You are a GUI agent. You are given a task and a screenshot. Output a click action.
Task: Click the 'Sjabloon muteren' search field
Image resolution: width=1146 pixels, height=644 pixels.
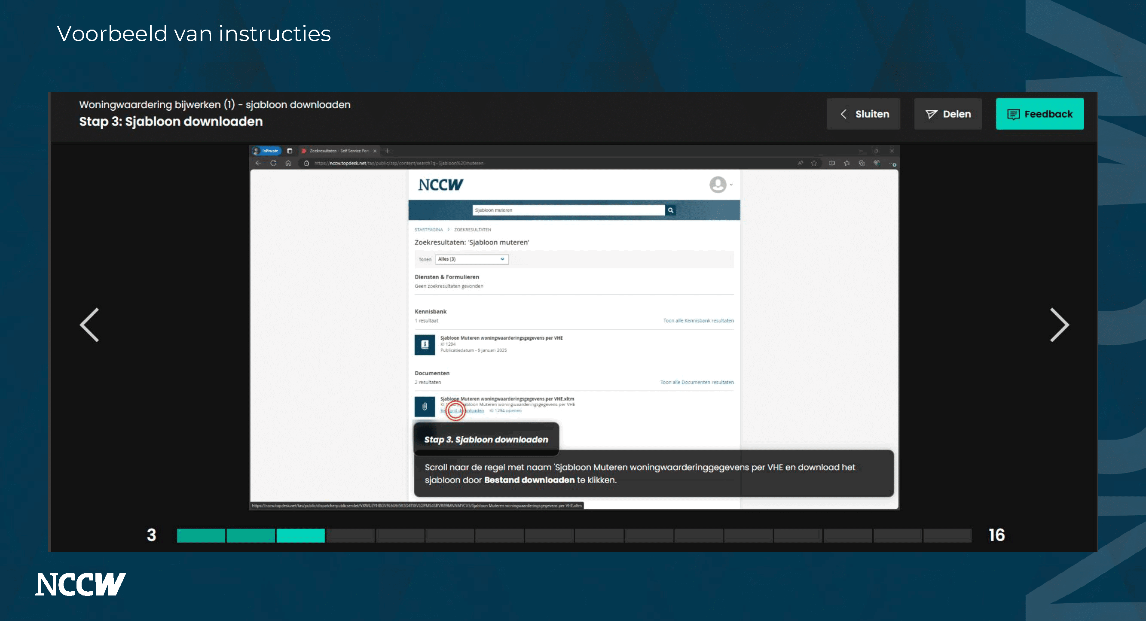[568, 210]
